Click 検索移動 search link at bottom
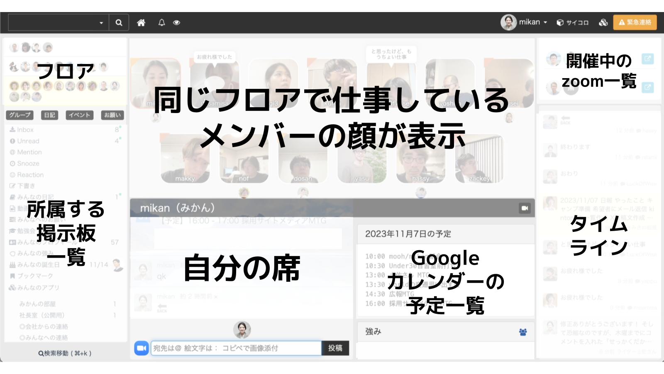The height and width of the screenshot is (374, 664). coord(65,353)
